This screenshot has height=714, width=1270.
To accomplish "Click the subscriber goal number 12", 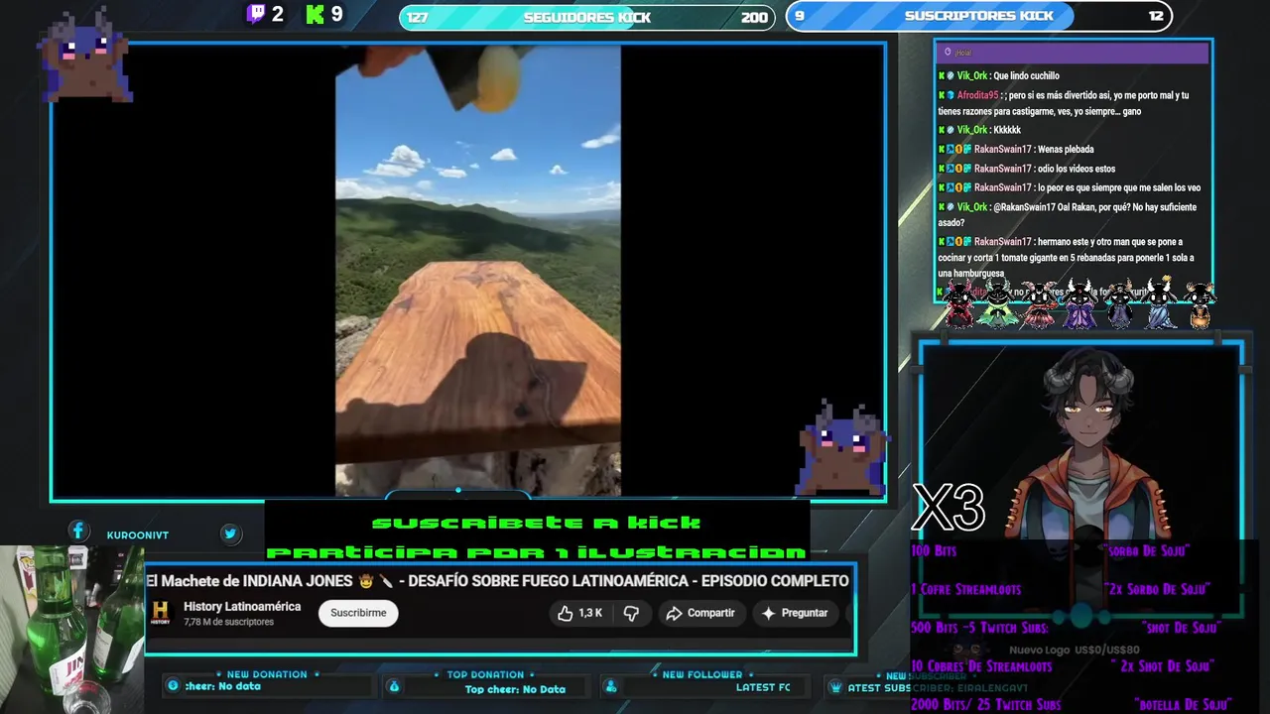I will coord(1155,16).
